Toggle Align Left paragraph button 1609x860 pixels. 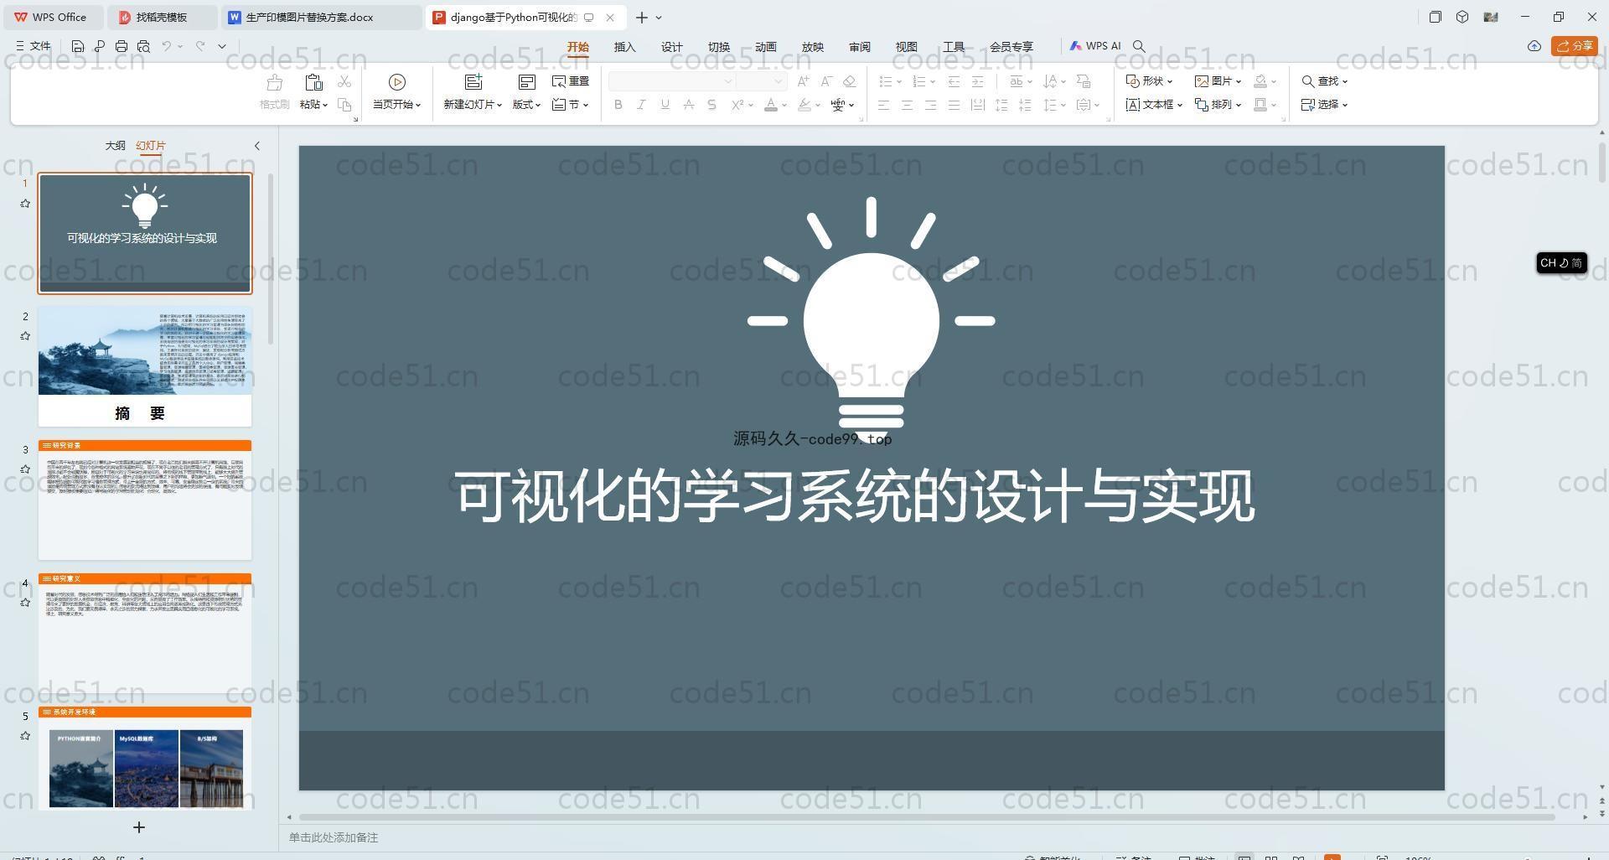point(883,105)
